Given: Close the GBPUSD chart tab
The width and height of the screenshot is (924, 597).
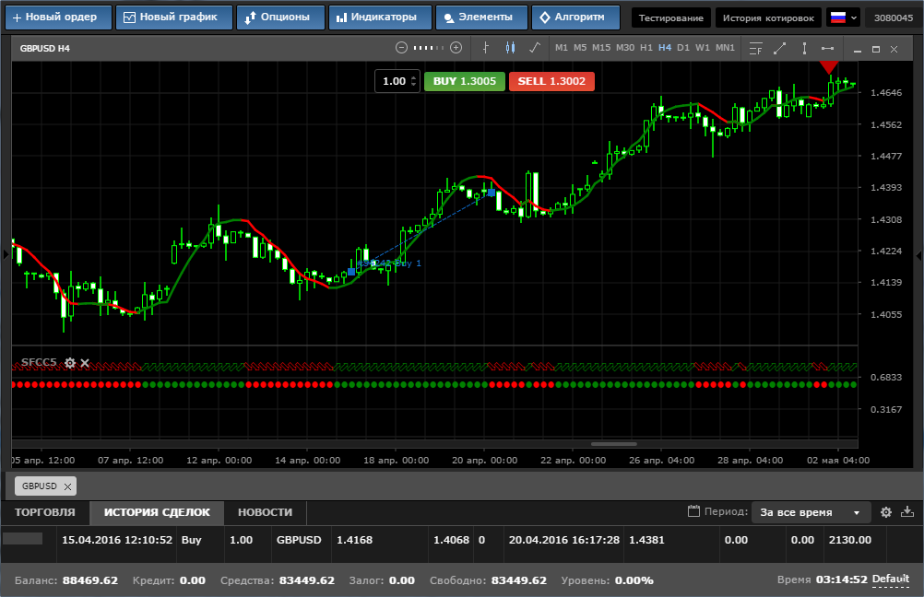Looking at the screenshot, I should [x=67, y=486].
